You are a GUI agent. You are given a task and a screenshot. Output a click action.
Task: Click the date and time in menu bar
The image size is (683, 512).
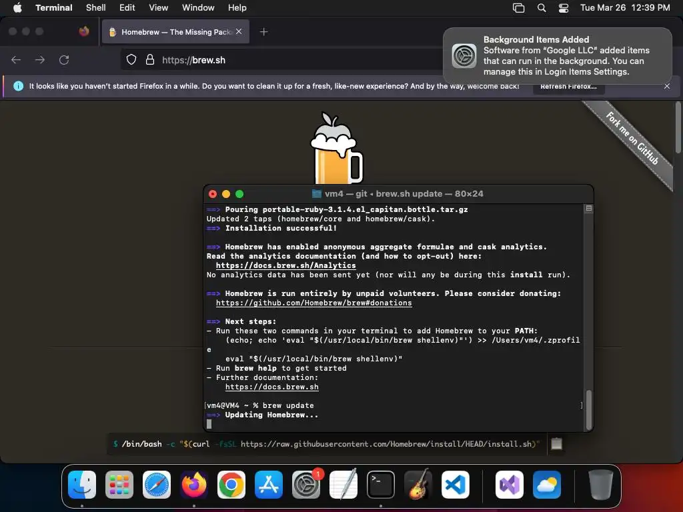coord(625,8)
